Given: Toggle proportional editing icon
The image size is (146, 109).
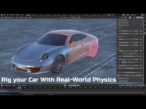Looking at the screenshot, I should (x=79, y=18).
